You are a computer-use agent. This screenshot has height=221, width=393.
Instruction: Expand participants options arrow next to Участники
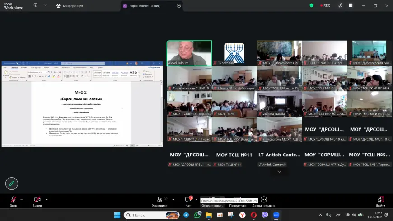pyautogui.click(x=173, y=200)
